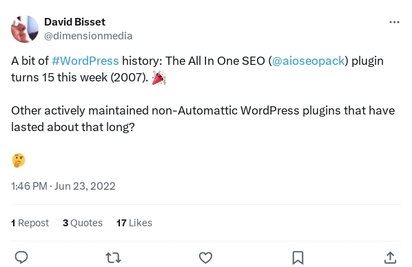Viewport: 412px width, 267px height.
Task: Click the party popper emoji
Action: point(159,78)
